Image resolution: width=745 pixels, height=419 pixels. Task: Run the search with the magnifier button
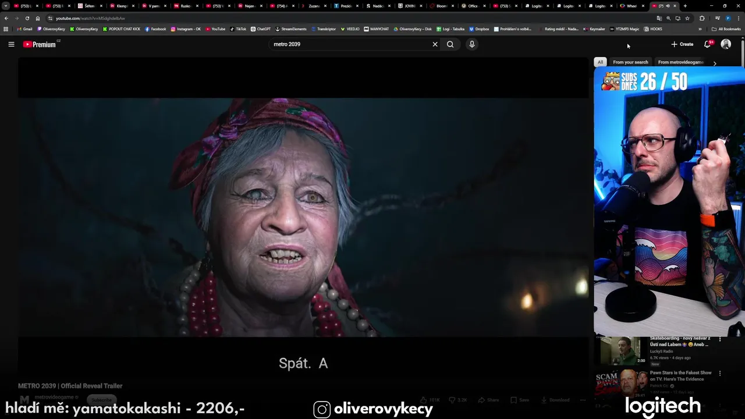450,44
